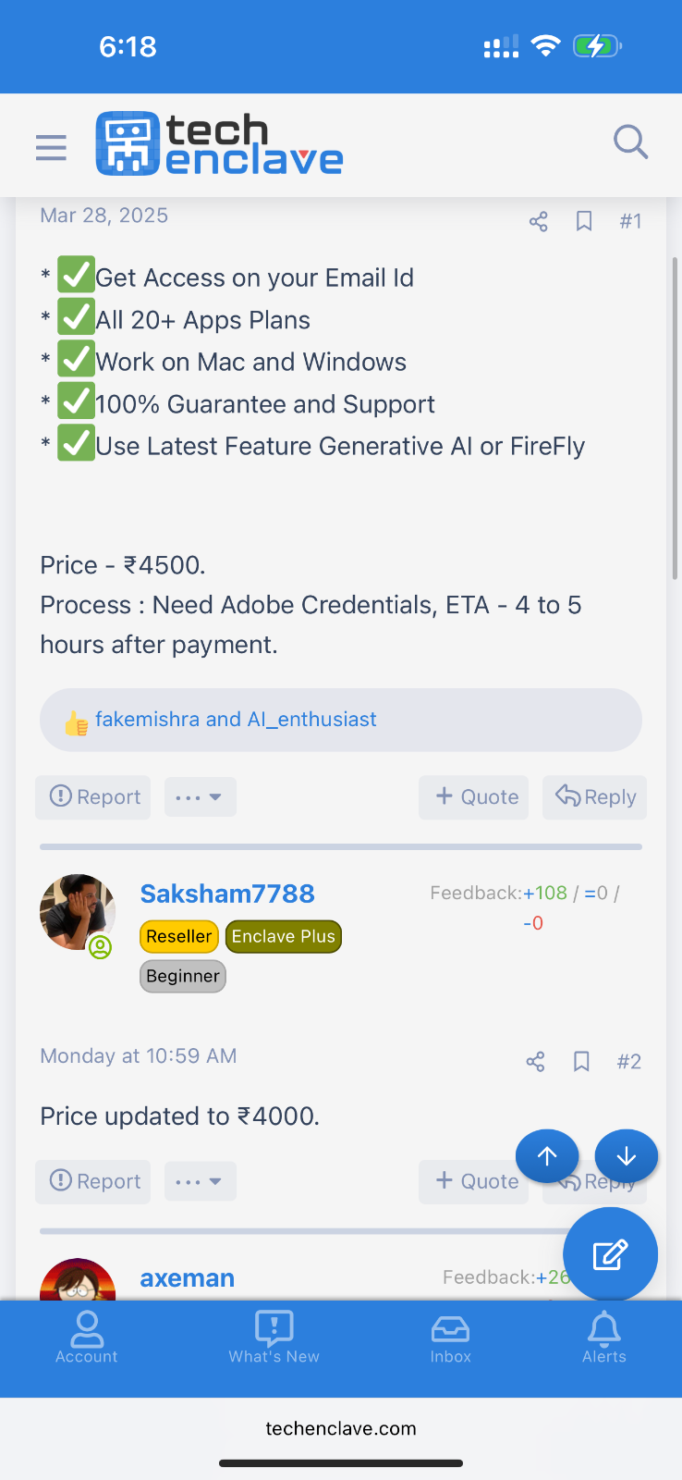The image size is (682, 1480).
Task: Expand the more-options dropdown under post #2
Action: (x=201, y=1182)
